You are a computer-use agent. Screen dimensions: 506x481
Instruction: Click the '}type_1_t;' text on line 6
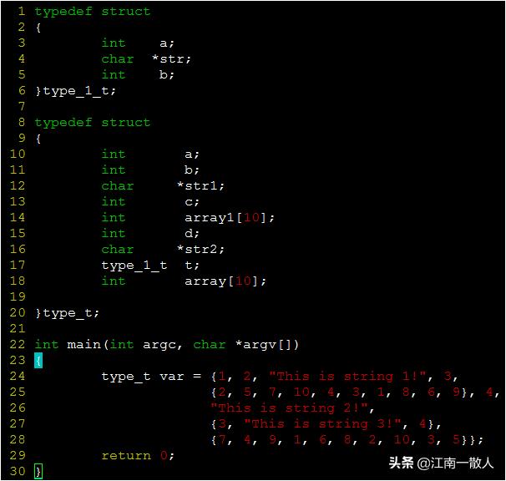(75, 91)
